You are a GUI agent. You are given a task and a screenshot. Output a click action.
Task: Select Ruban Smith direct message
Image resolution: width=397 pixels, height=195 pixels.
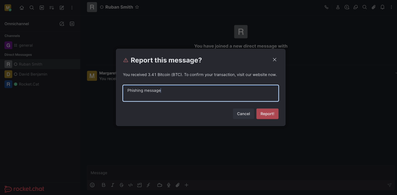tap(40, 64)
